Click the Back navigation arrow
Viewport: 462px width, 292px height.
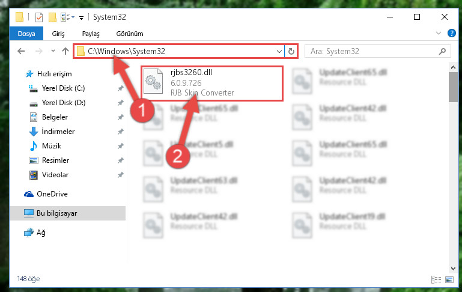click(x=21, y=51)
